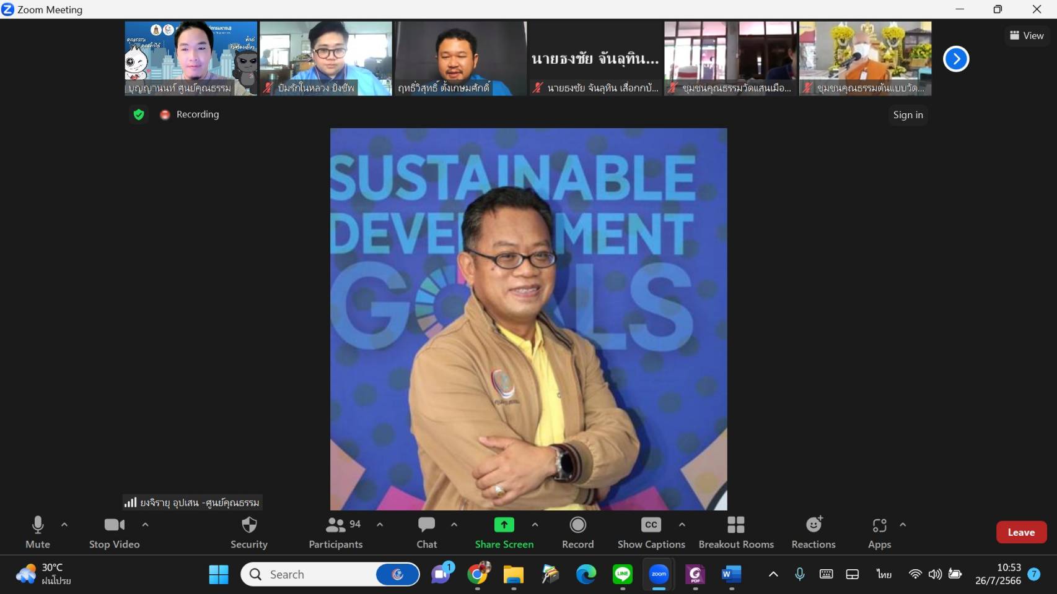Screen dimensions: 1057x594
Task: Open File Explorer from taskbar
Action: point(514,574)
